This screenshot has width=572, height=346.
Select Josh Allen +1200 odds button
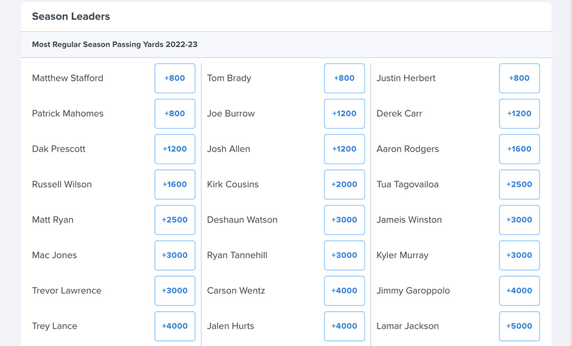click(344, 149)
